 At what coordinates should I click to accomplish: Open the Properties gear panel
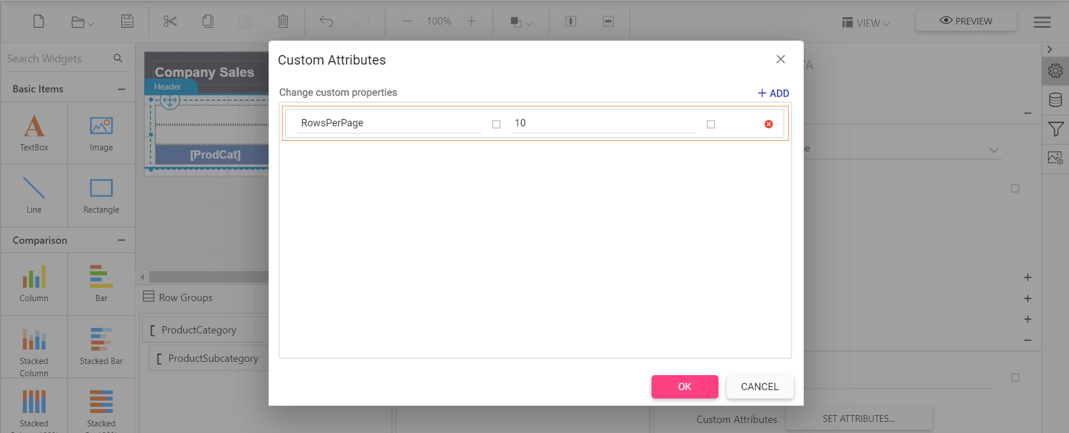click(1056, 71)
